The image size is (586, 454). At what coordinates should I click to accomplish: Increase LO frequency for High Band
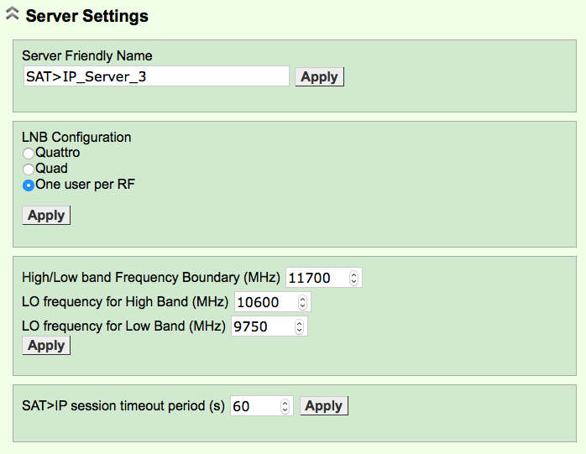[x=303, y=299]
